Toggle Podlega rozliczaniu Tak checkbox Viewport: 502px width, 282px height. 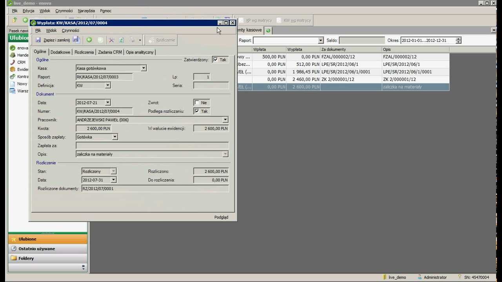pyautogui.click(x=197, y=111)
